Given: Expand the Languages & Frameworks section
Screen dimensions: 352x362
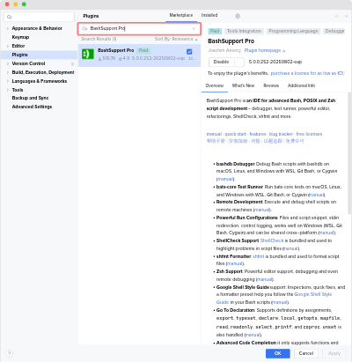Looking at the screenshot, I should (8, 81).
